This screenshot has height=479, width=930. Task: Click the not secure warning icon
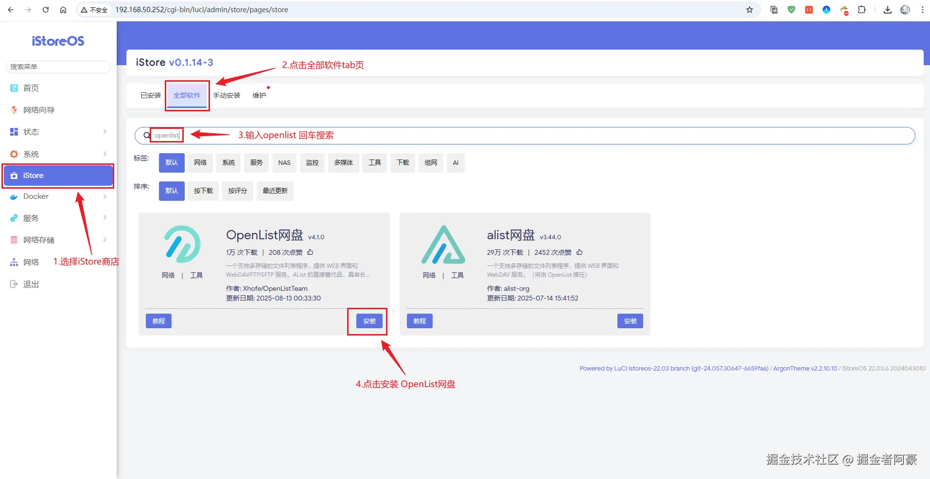coord(84,10)
